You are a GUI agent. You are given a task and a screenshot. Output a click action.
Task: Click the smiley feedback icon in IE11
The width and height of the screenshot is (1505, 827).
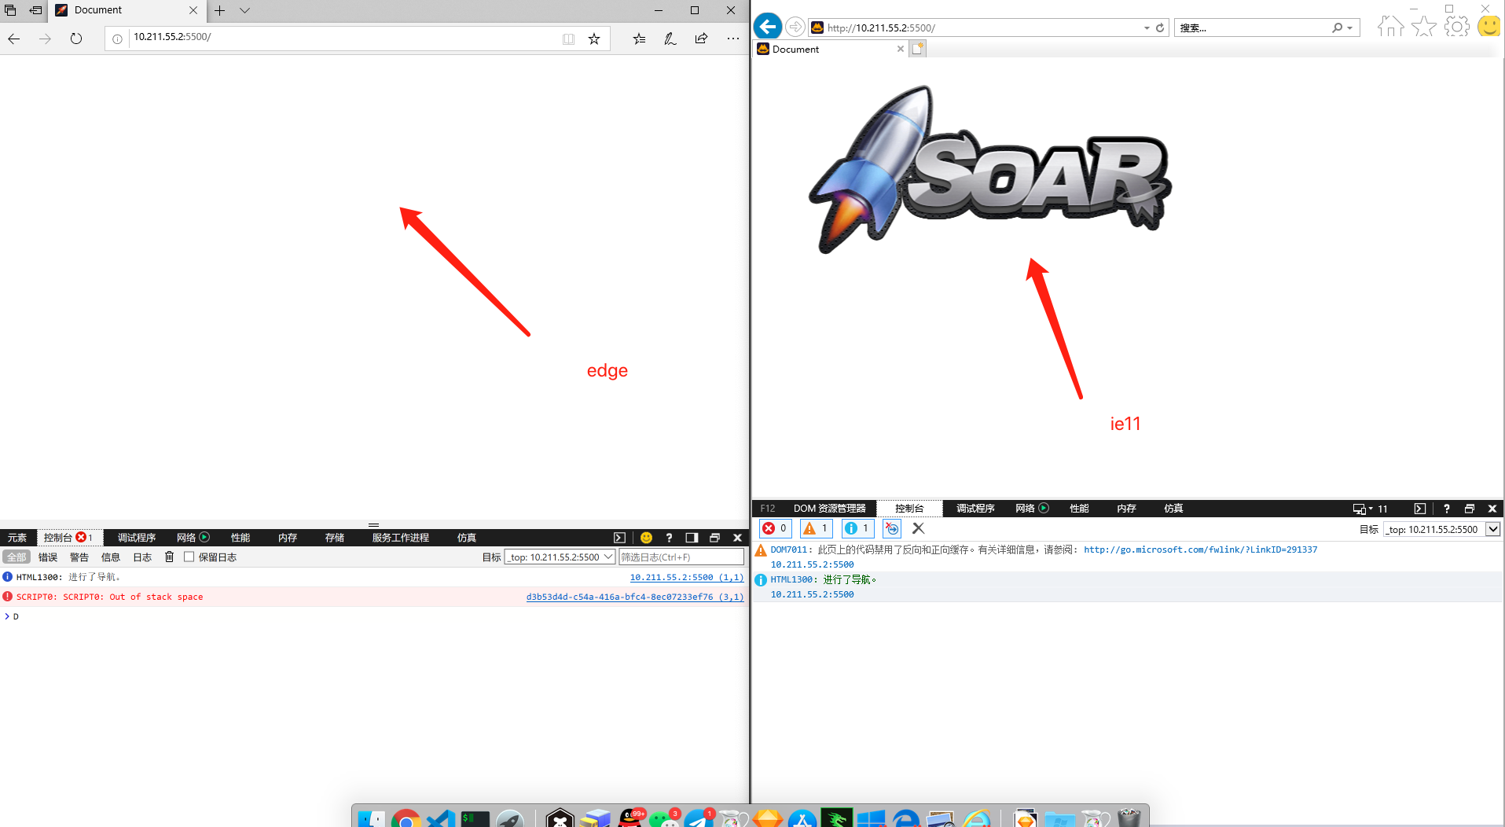1488,26
